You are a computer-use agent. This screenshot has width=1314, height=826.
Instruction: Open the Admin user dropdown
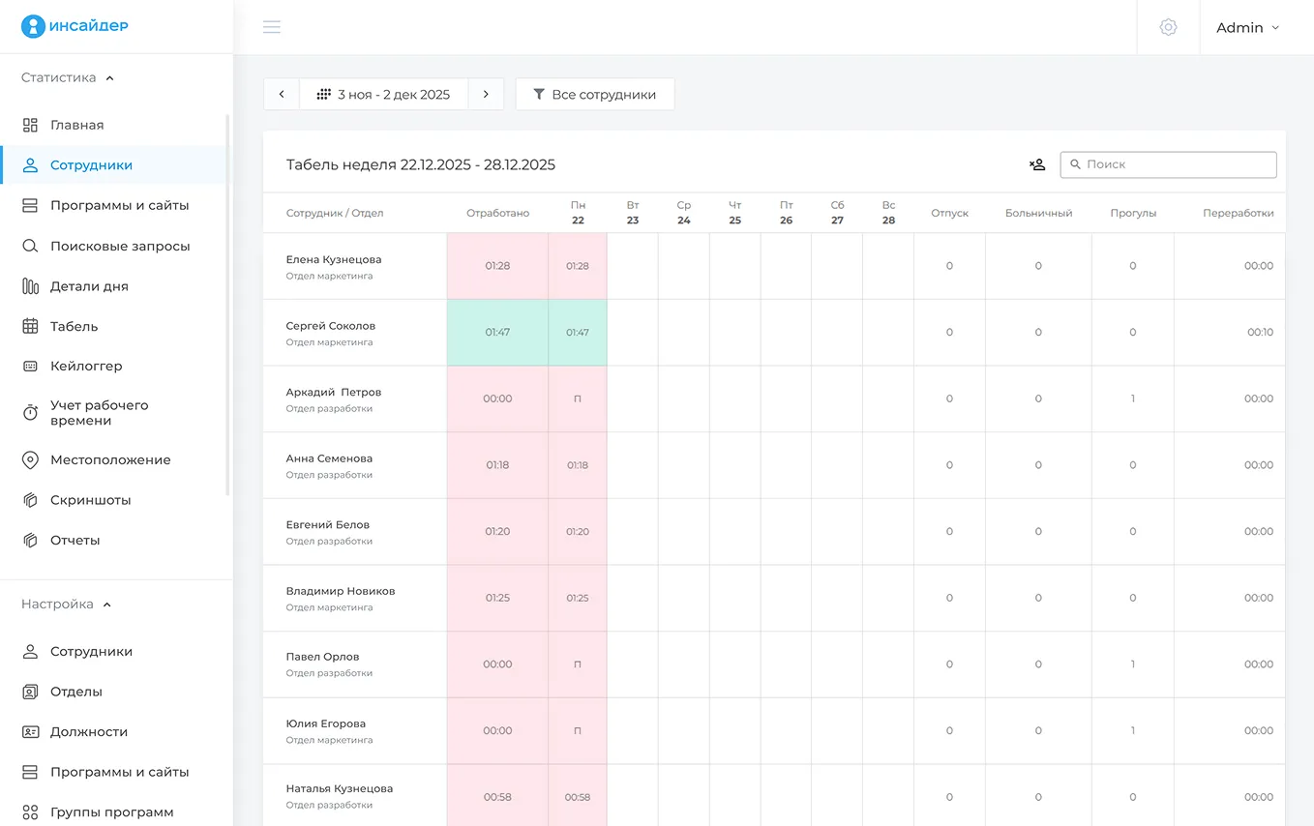tap(1247, 27)
